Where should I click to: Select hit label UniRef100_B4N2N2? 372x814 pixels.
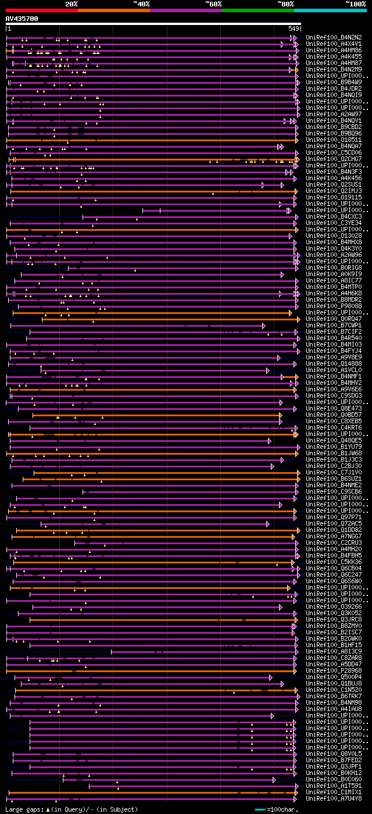click(333, 37)
